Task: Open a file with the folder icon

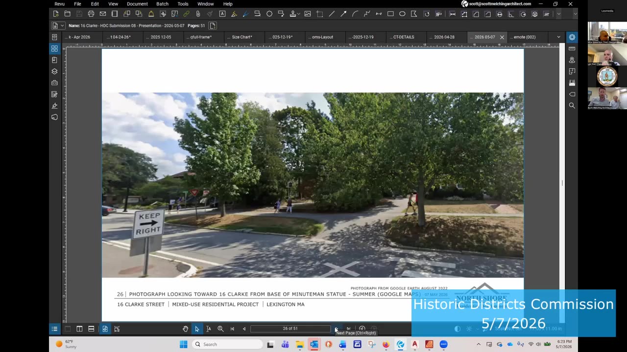Action: click(x=68, y=14)
